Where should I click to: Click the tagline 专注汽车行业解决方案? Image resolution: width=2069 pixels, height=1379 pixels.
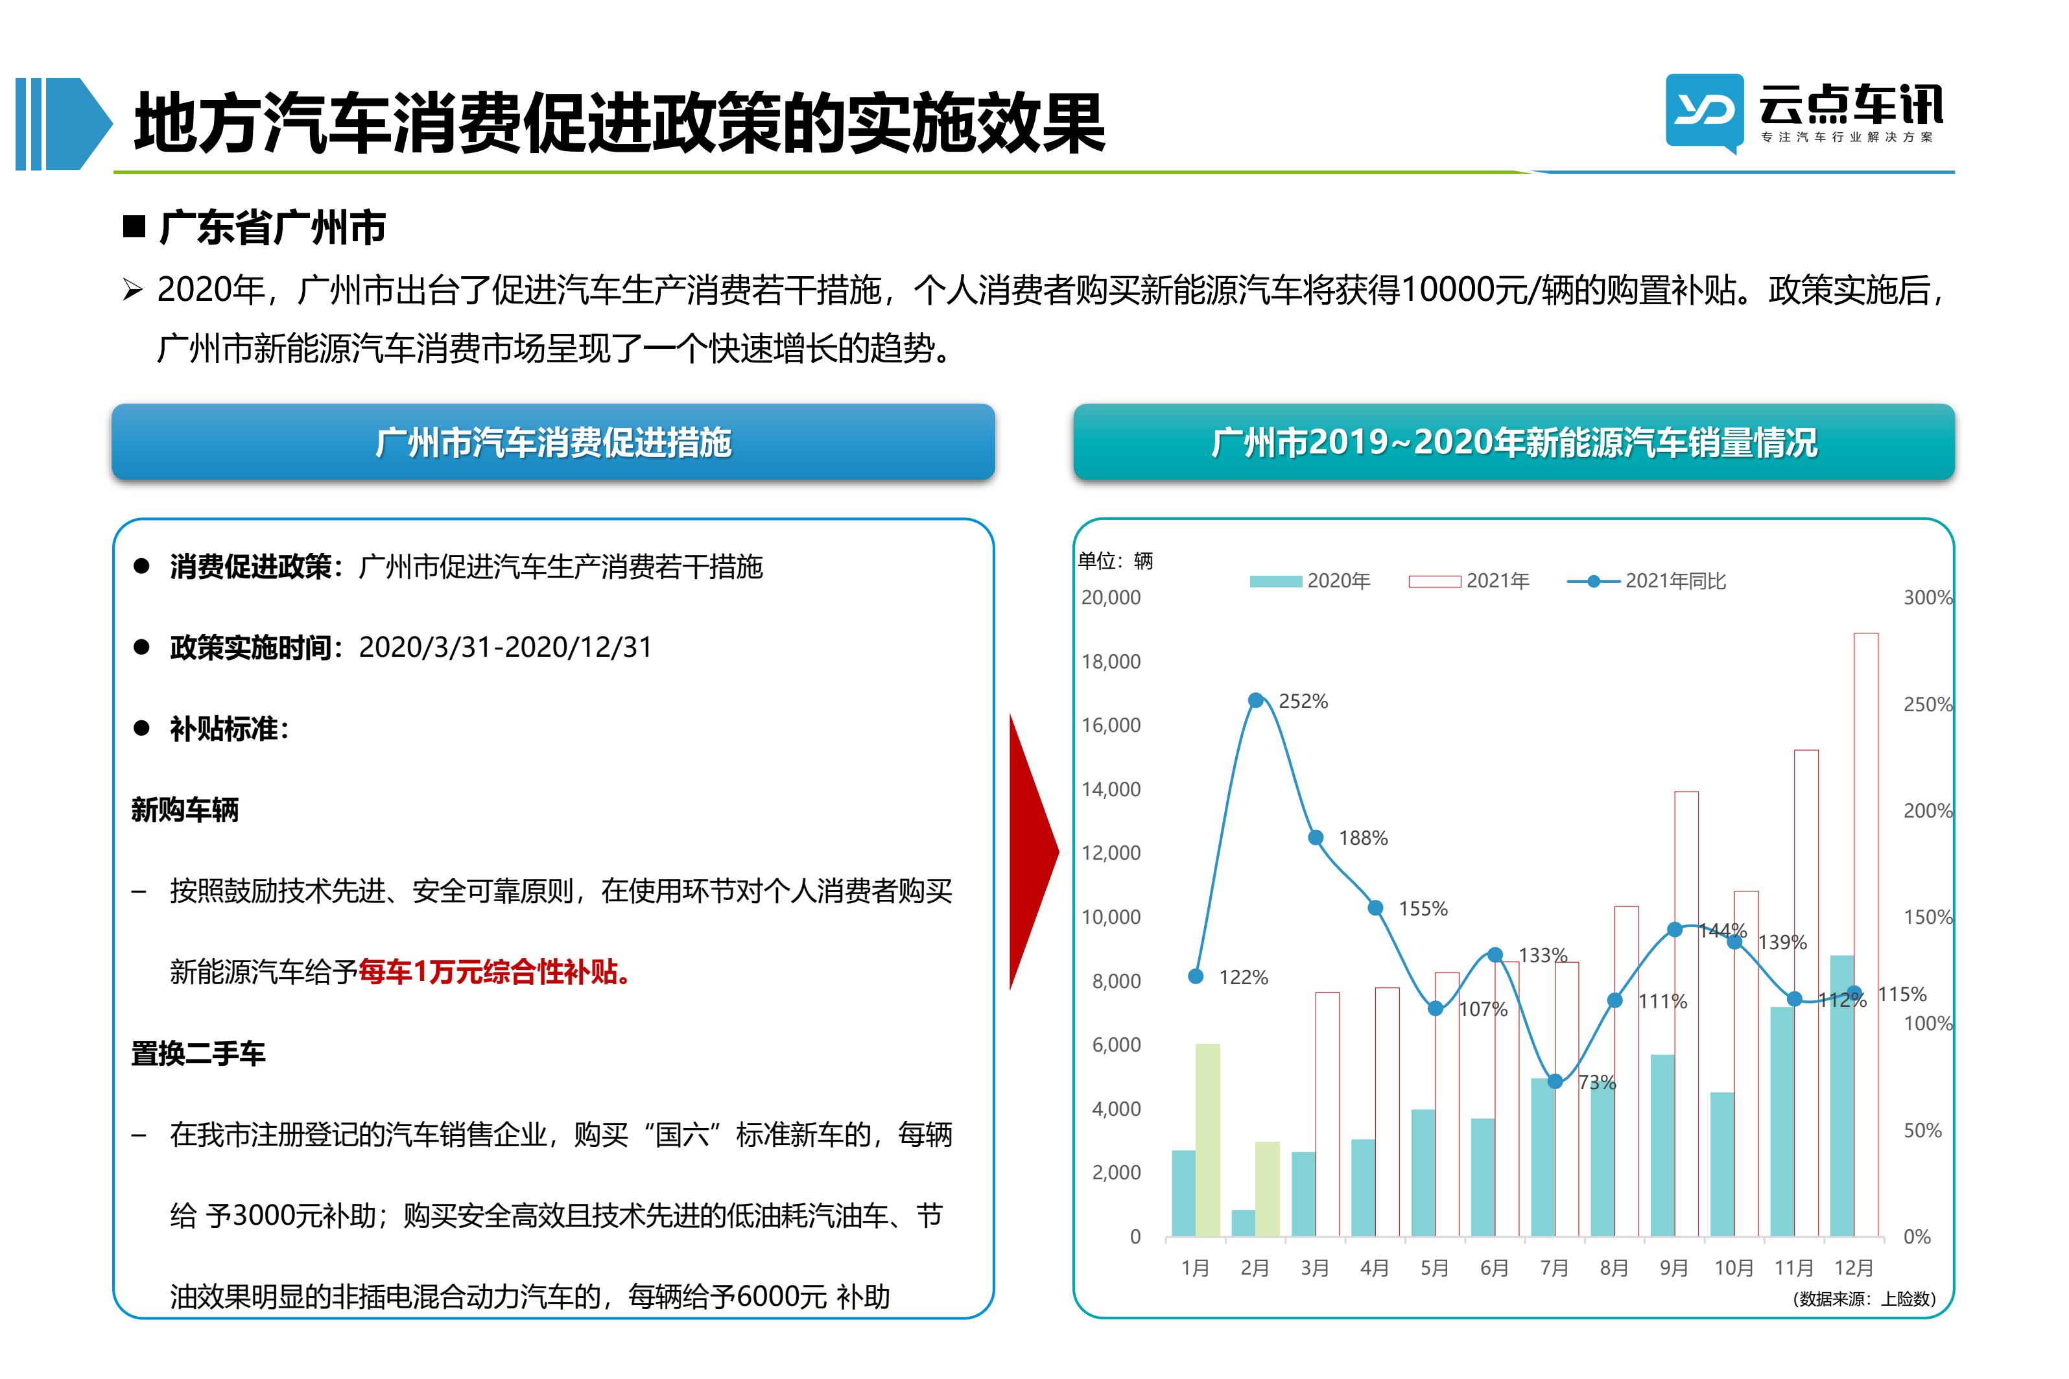click(1847, 137)
